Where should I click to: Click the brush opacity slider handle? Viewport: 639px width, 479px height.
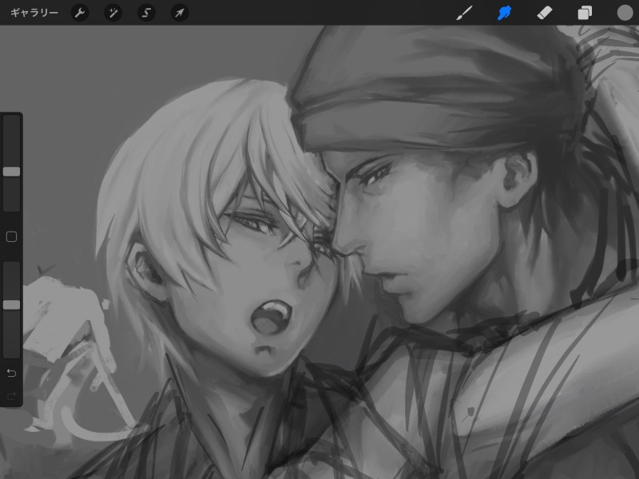click(x=11, y=305)
